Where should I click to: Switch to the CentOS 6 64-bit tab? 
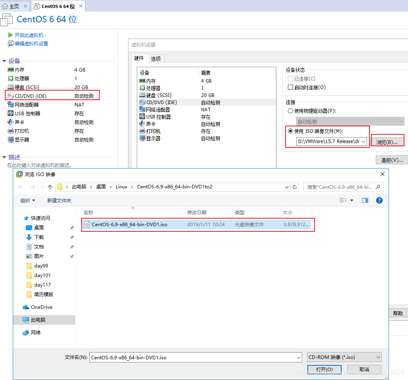point(58,6)
